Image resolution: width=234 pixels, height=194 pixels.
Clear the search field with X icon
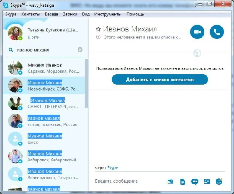click(x=80, y=50)
